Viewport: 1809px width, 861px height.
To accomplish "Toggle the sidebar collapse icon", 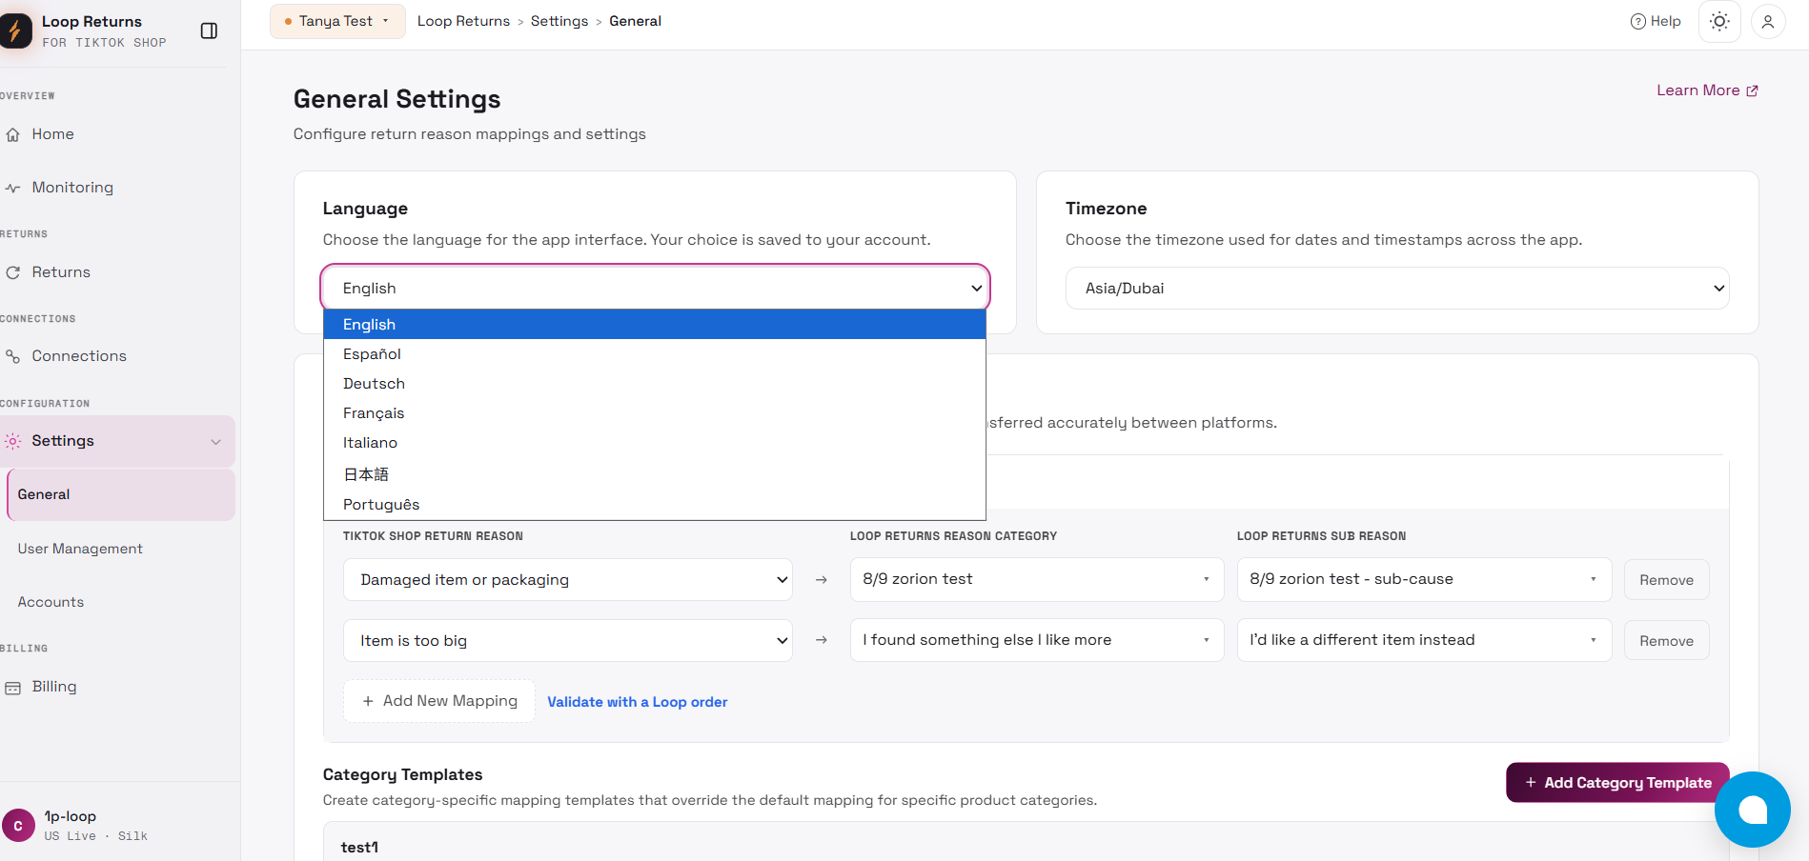I will tap(209, 30).
